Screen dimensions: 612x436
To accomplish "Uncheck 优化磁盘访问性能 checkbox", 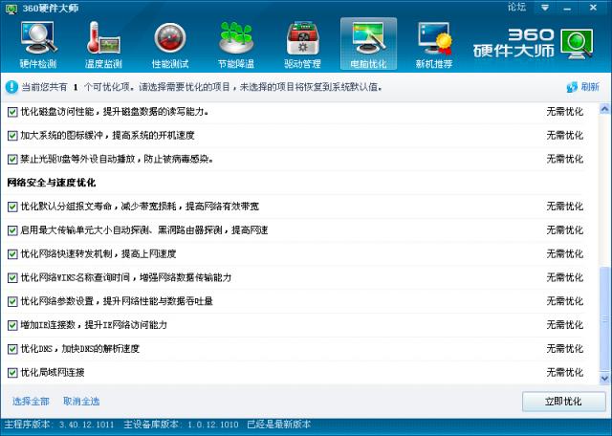I will tap(12, 112).
